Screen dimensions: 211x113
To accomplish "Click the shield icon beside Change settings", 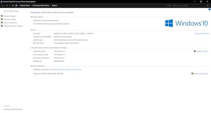I will [195, 51].
